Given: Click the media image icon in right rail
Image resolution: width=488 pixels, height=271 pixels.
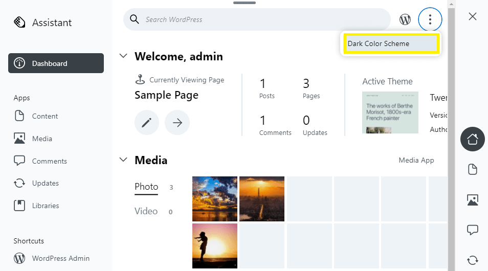Looking at the screenshot, I should [x=473, y=200].
